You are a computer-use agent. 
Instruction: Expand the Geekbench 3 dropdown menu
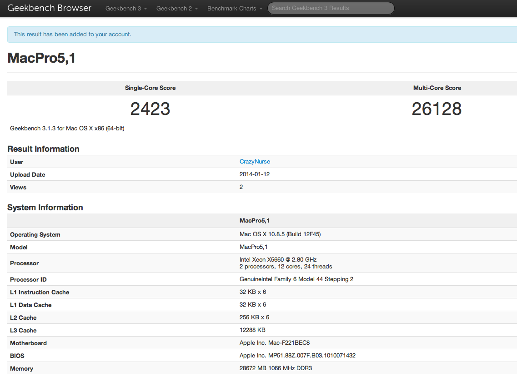coord(126,9)
